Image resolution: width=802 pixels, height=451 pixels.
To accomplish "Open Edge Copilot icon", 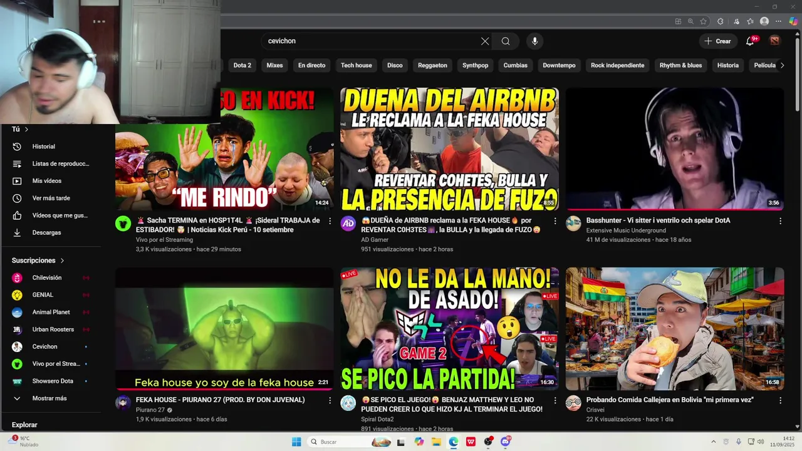I will click(793, 21).
